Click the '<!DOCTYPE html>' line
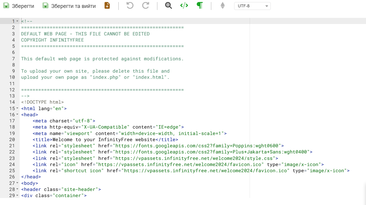 (x=42, y=102)
